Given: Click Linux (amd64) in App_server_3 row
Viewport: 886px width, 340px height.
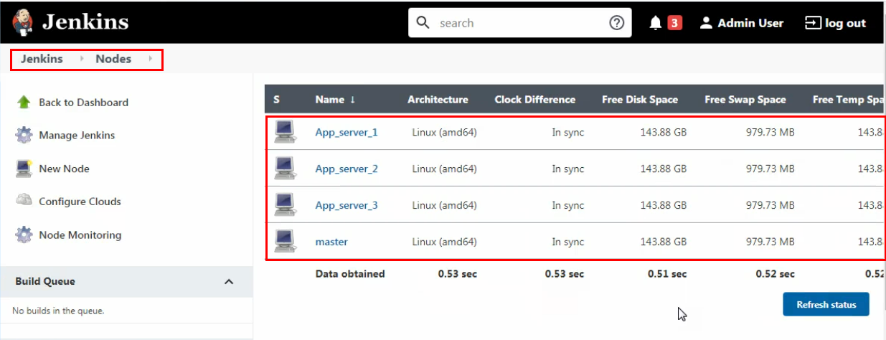Looking at the screenshot, I should pyautogui.click(x=444, y=206).
